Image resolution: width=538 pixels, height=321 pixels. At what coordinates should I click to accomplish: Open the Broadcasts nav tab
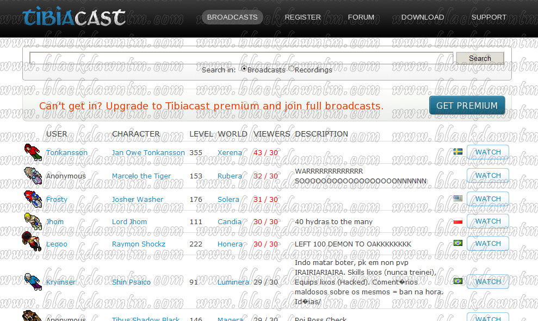232,17
